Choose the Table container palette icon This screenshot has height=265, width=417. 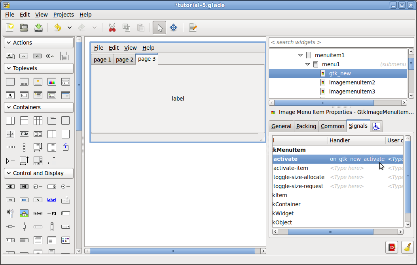pos(38,121)
